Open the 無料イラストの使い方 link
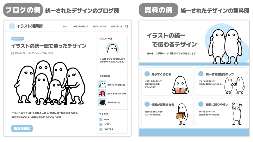253x142 pixels. [116, 85]
